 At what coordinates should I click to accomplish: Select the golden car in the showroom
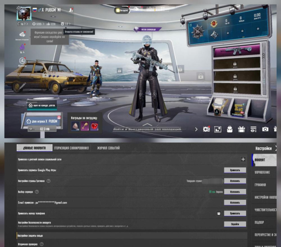pyautogui.click(x=47, y=77)
